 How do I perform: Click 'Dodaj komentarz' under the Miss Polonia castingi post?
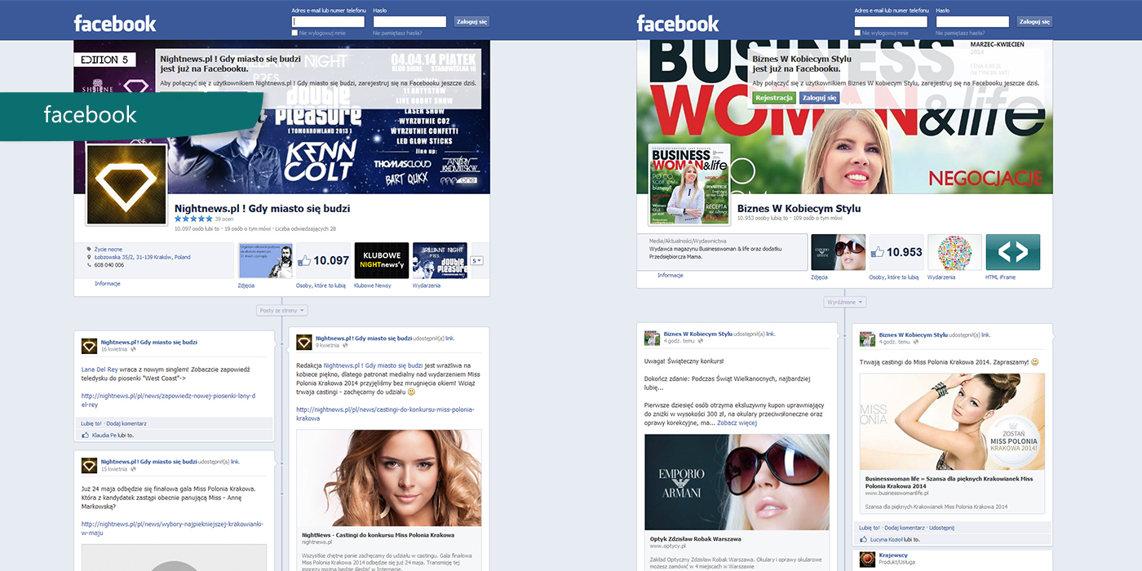coord(905,528)
